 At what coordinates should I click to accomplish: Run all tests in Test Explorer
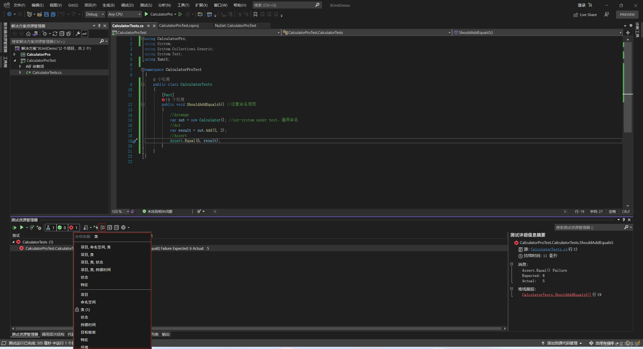15,227
